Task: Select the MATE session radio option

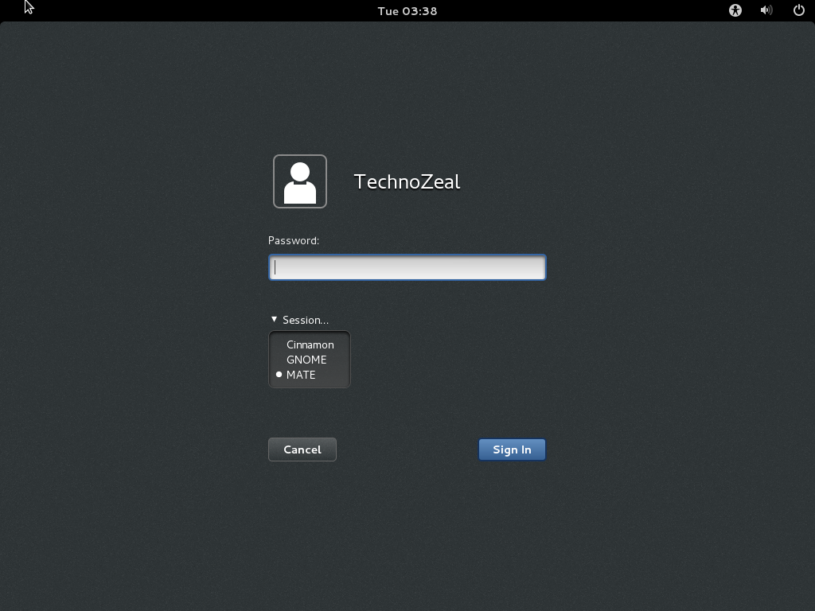Action: pyautogui.click(x=300, y=375)
